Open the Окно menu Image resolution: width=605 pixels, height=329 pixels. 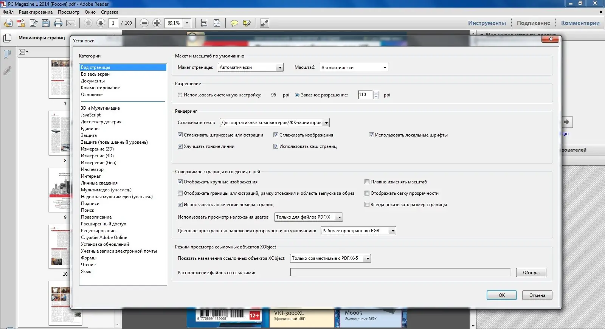[x=90, y=12]
